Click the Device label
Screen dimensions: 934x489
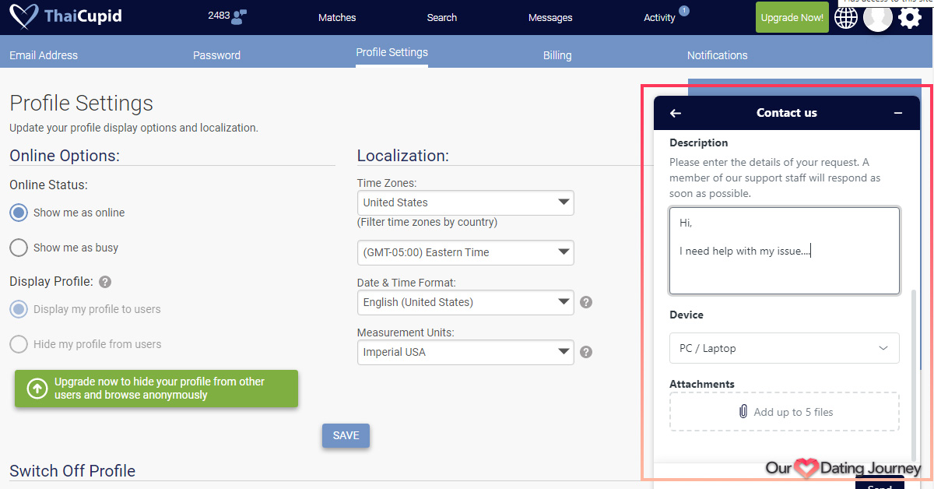[x=686, y=315]
